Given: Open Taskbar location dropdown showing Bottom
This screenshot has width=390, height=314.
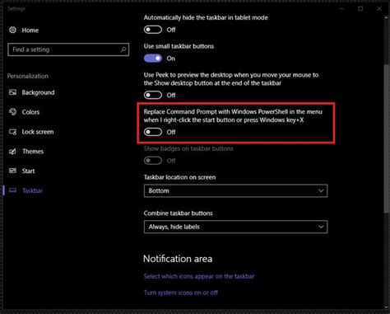Looking at the screenshot, I should (x=235, y=190).
